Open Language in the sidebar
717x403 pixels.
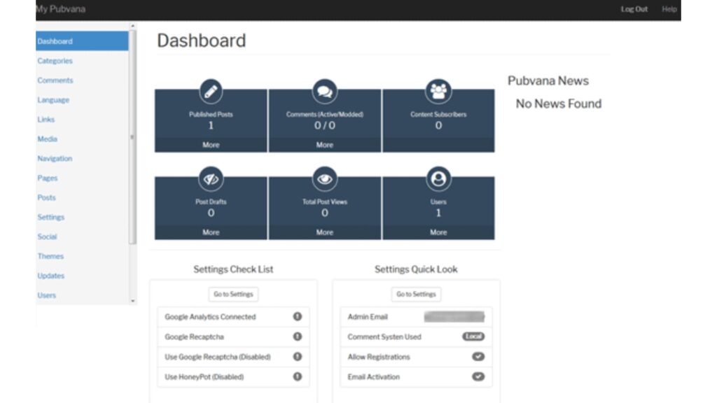[x=53, y=100]
